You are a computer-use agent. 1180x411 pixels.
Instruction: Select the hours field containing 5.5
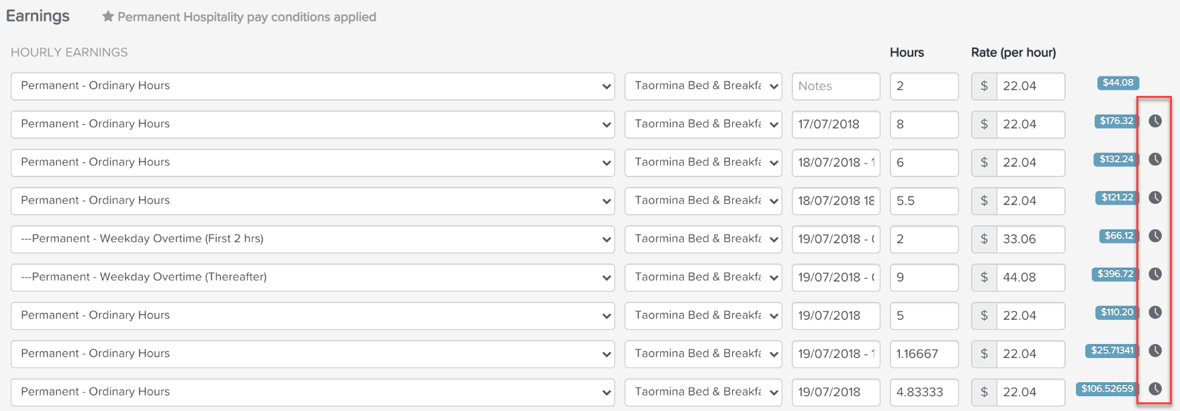click(x=924, y=201)
